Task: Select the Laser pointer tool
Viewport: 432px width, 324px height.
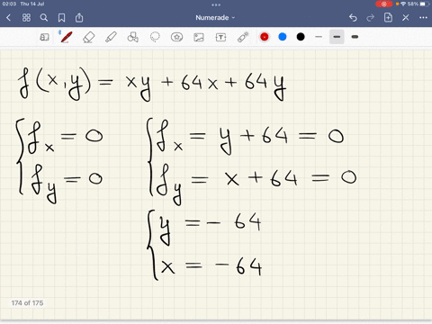Action: pos(243,37)
